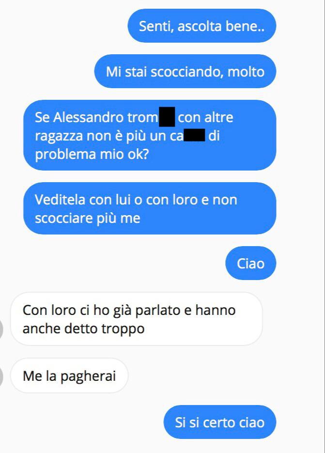Click the short 'Ciao' blue bubble

click(x=251, y=263)
